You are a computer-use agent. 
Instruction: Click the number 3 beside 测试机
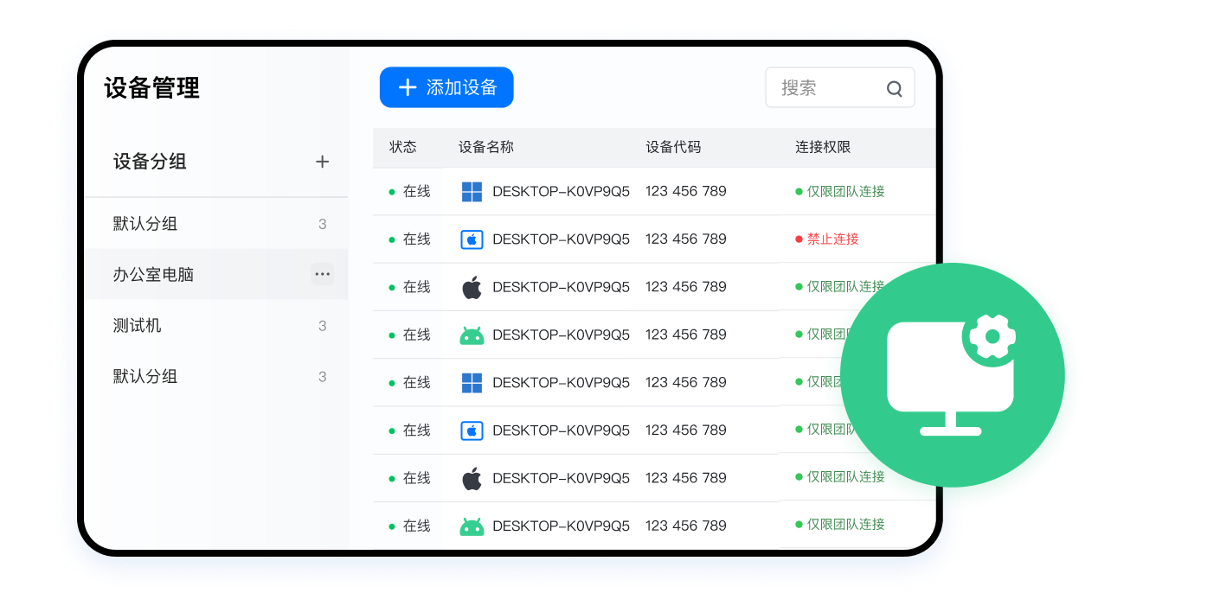point(322,326)
